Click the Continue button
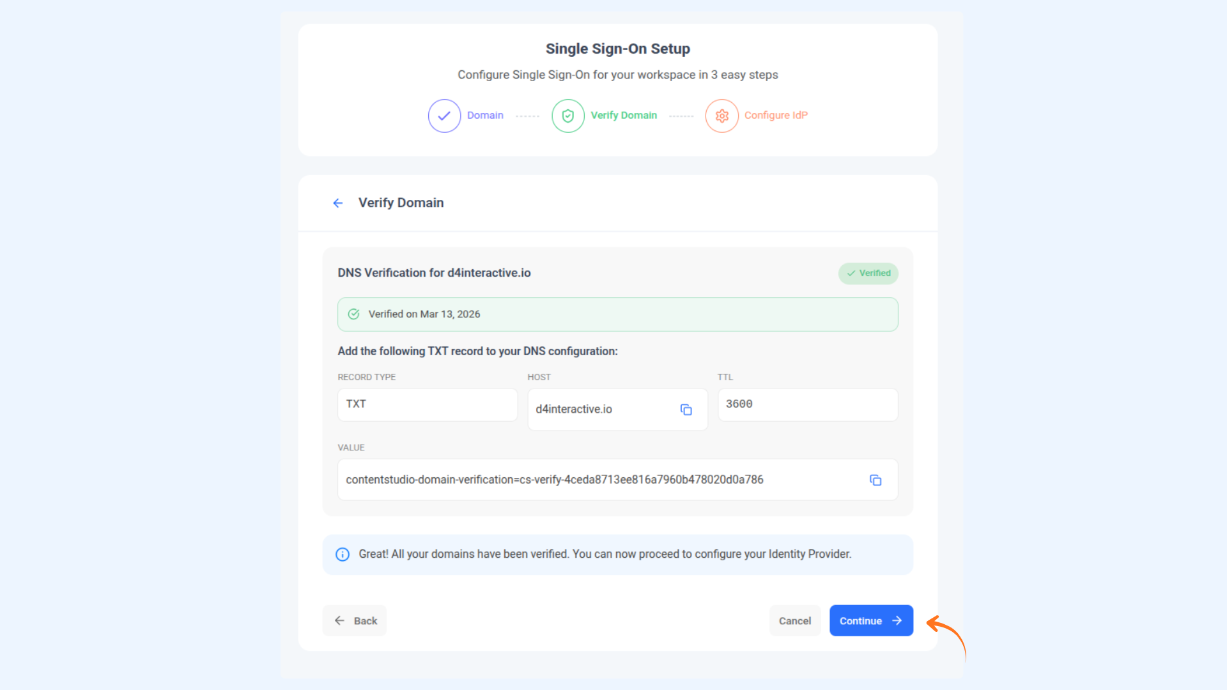The width and height of the screenshot is (1227, 690). click(871, 620)
